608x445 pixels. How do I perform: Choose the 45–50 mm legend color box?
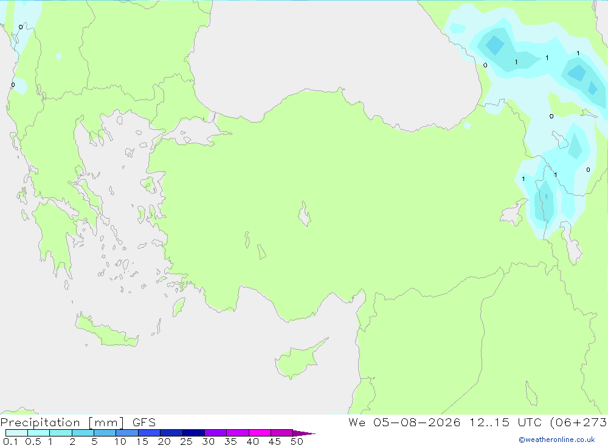tap(282, 433)
